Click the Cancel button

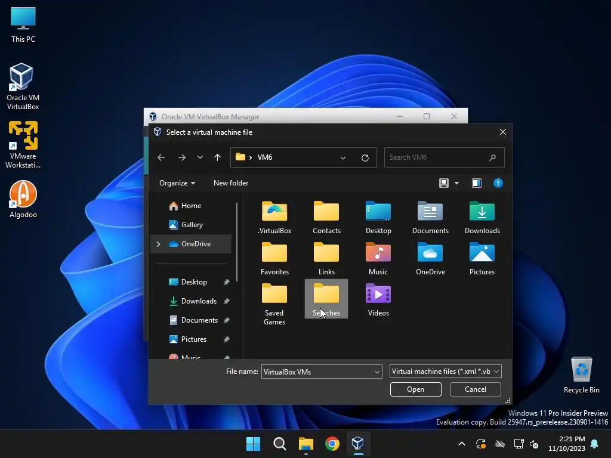[x=475, y=389]
